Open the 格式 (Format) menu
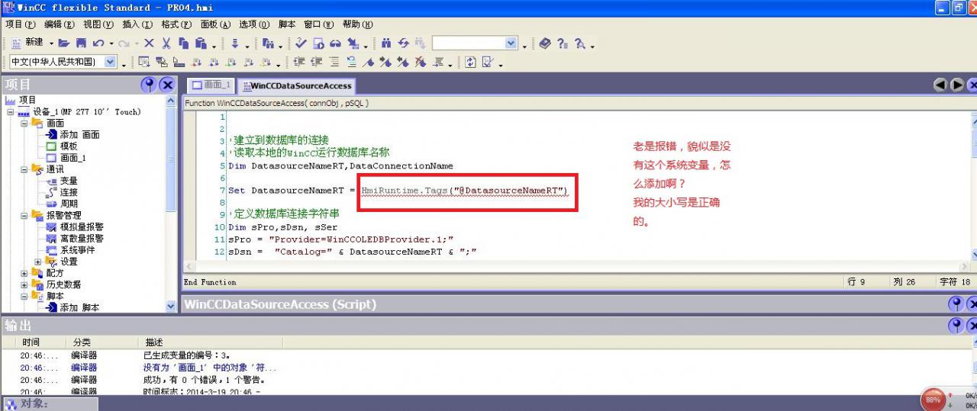 (x=176, y=24)
